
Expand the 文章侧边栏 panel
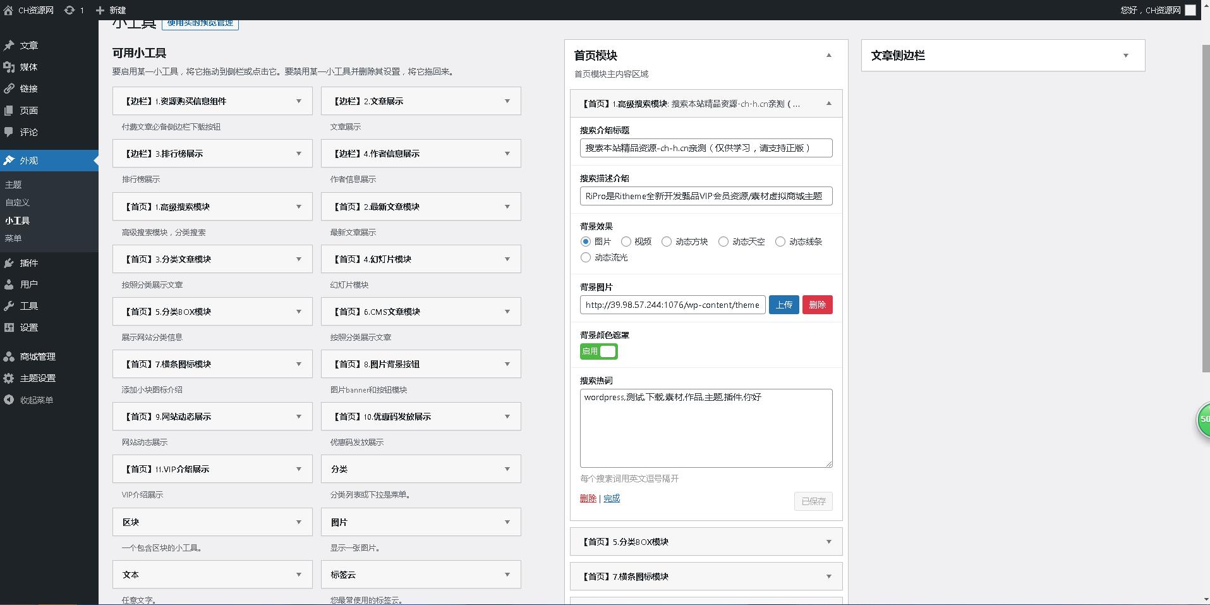tap(1125, 56)
